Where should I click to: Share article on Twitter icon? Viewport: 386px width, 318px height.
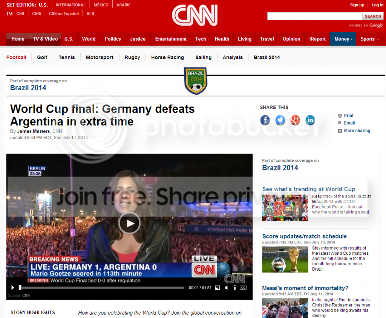280,120
